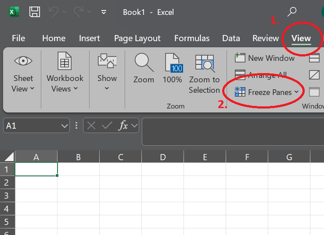
Task: Open the Review tab
Action: click(x=266, y=39)
